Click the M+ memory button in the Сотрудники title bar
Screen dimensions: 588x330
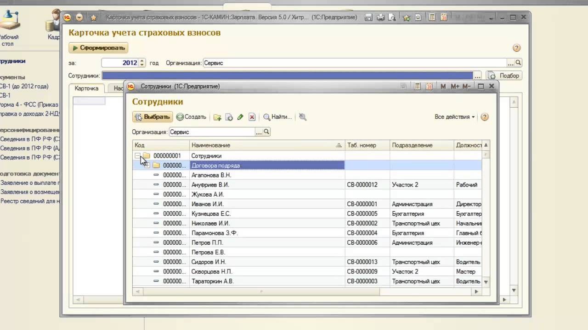455,86
